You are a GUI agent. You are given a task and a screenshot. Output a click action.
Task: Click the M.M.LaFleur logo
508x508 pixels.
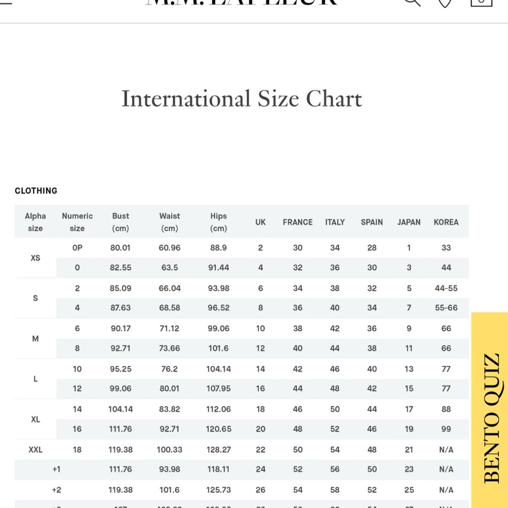tap(242, 3)
